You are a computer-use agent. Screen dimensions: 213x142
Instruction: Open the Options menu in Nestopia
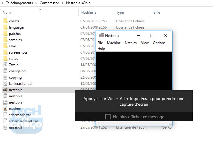(x=159, y=43)
